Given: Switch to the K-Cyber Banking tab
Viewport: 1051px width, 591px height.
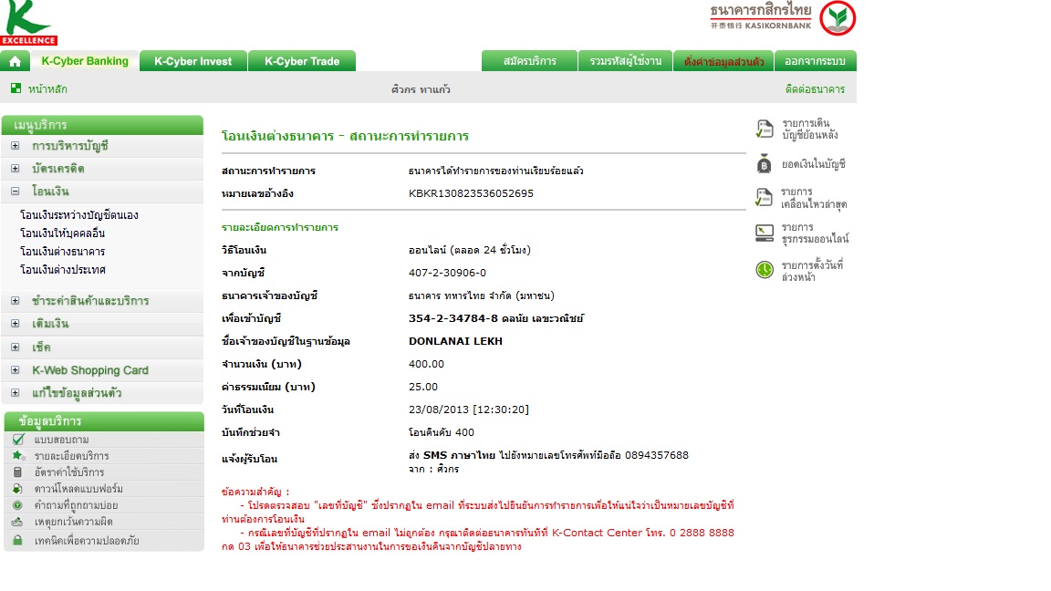Looking at the screenshot, I should click(x=85, y=61).
